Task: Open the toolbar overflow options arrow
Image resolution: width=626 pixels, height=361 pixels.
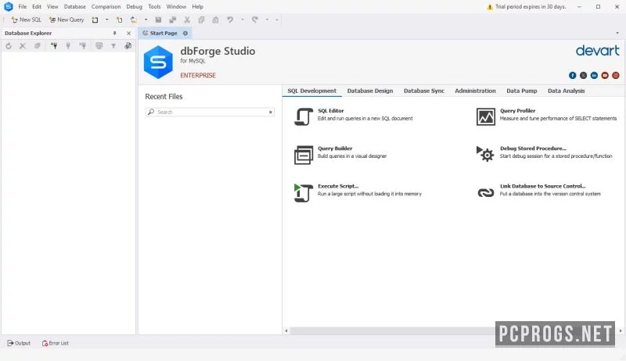Action: (x=277, y=20)
